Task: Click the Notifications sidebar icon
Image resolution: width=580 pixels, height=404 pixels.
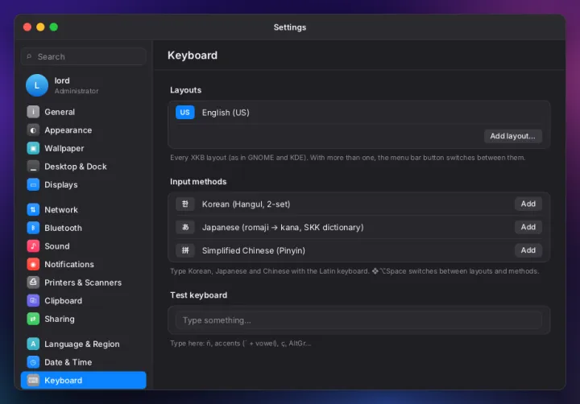Action: 33,264
